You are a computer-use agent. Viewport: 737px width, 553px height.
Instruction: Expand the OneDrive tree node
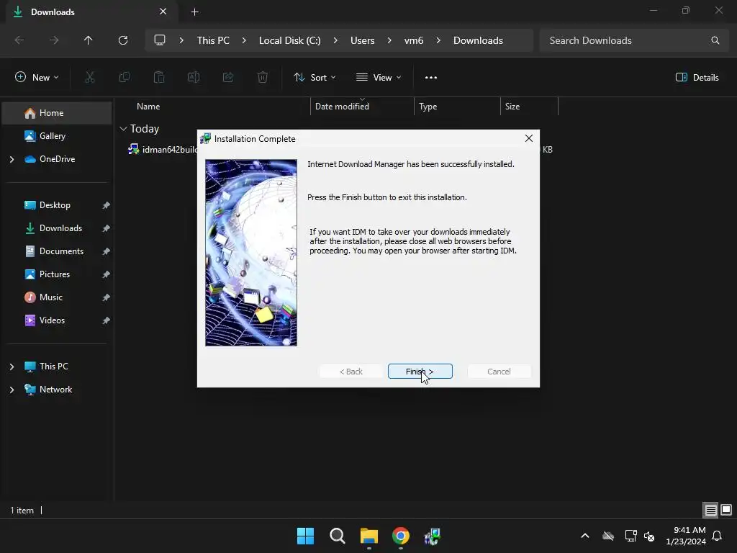pos(12,159)
